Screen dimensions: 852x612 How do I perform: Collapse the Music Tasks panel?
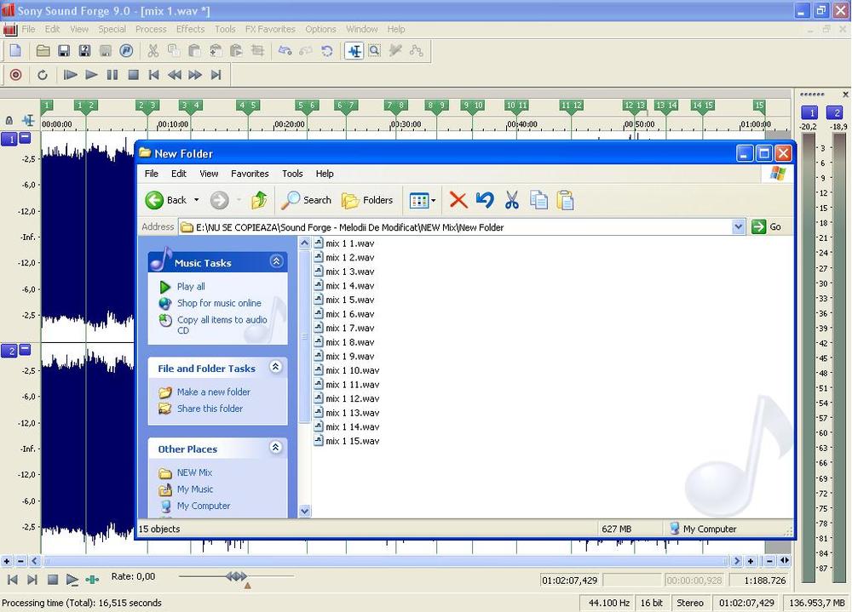tap(276, 262)
